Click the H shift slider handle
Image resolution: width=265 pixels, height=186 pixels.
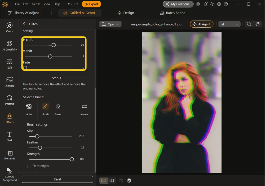pos(54,45)
